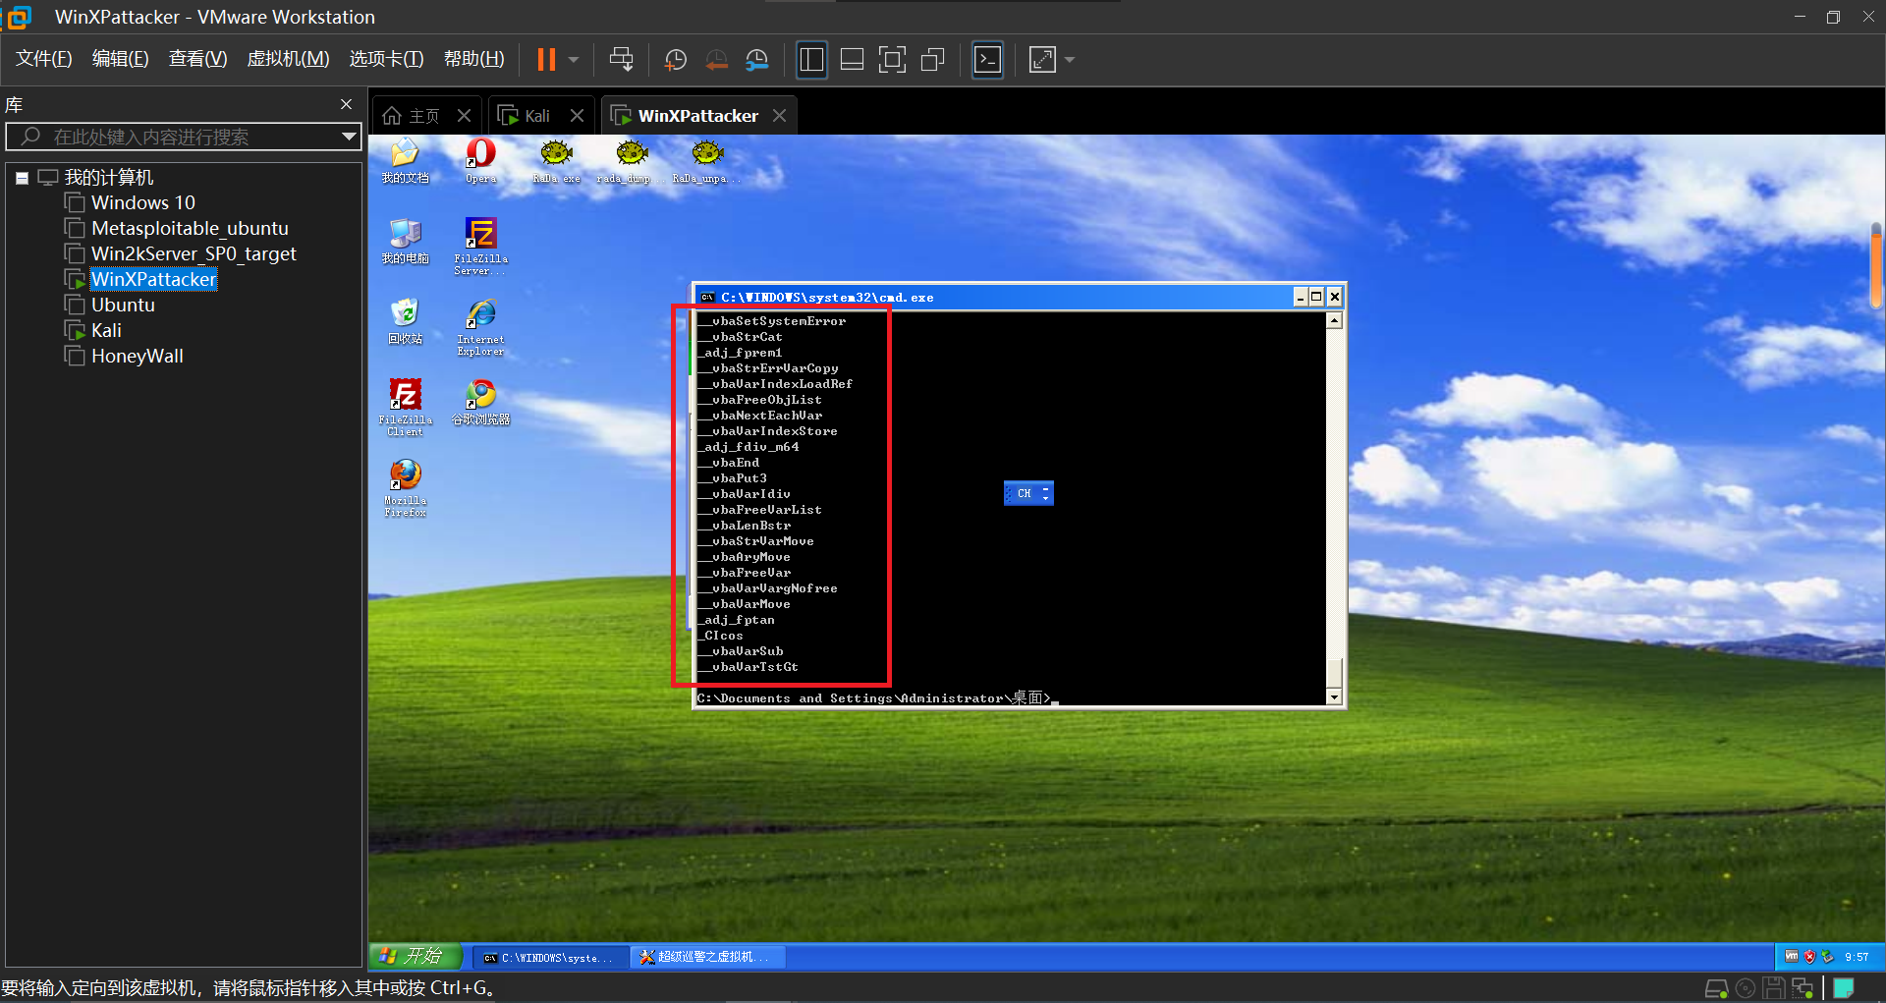Select Win2kServer_SP0_target in the library
1886x1003 pixels.
click(194, 253)
